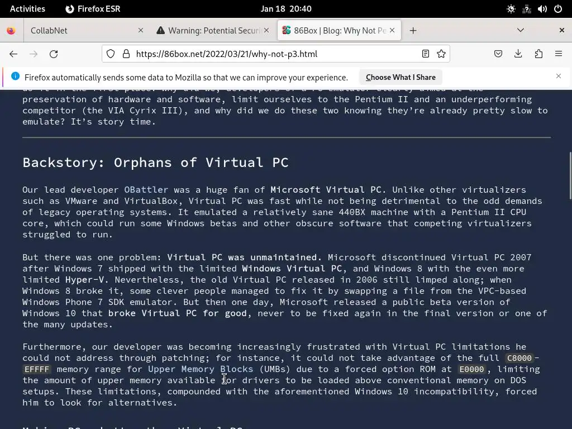Viewport: 572px width, 429px height.
Task: Open the Activities overview
Action: click(27, 9)
